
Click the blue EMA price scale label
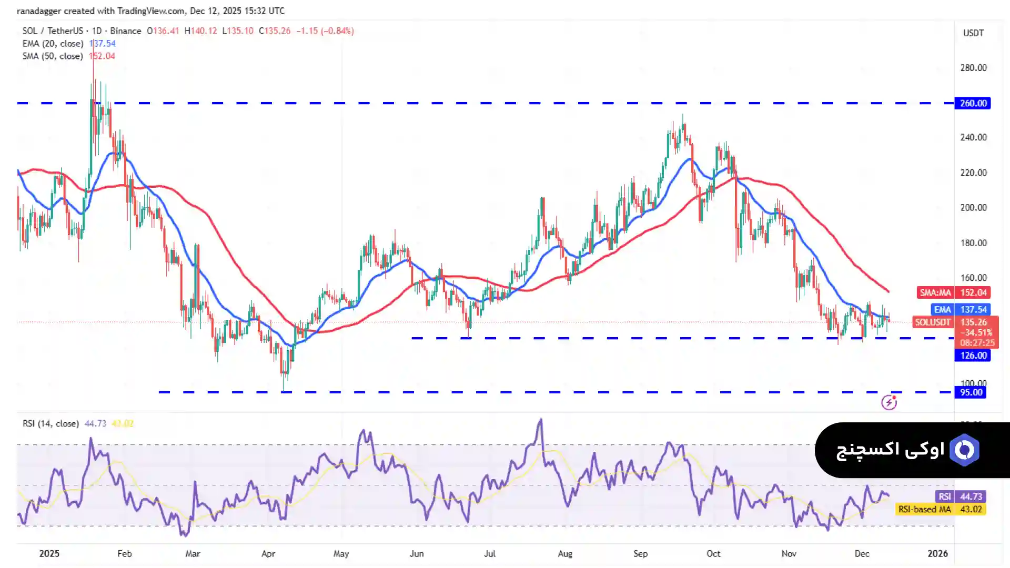[942, 310]
